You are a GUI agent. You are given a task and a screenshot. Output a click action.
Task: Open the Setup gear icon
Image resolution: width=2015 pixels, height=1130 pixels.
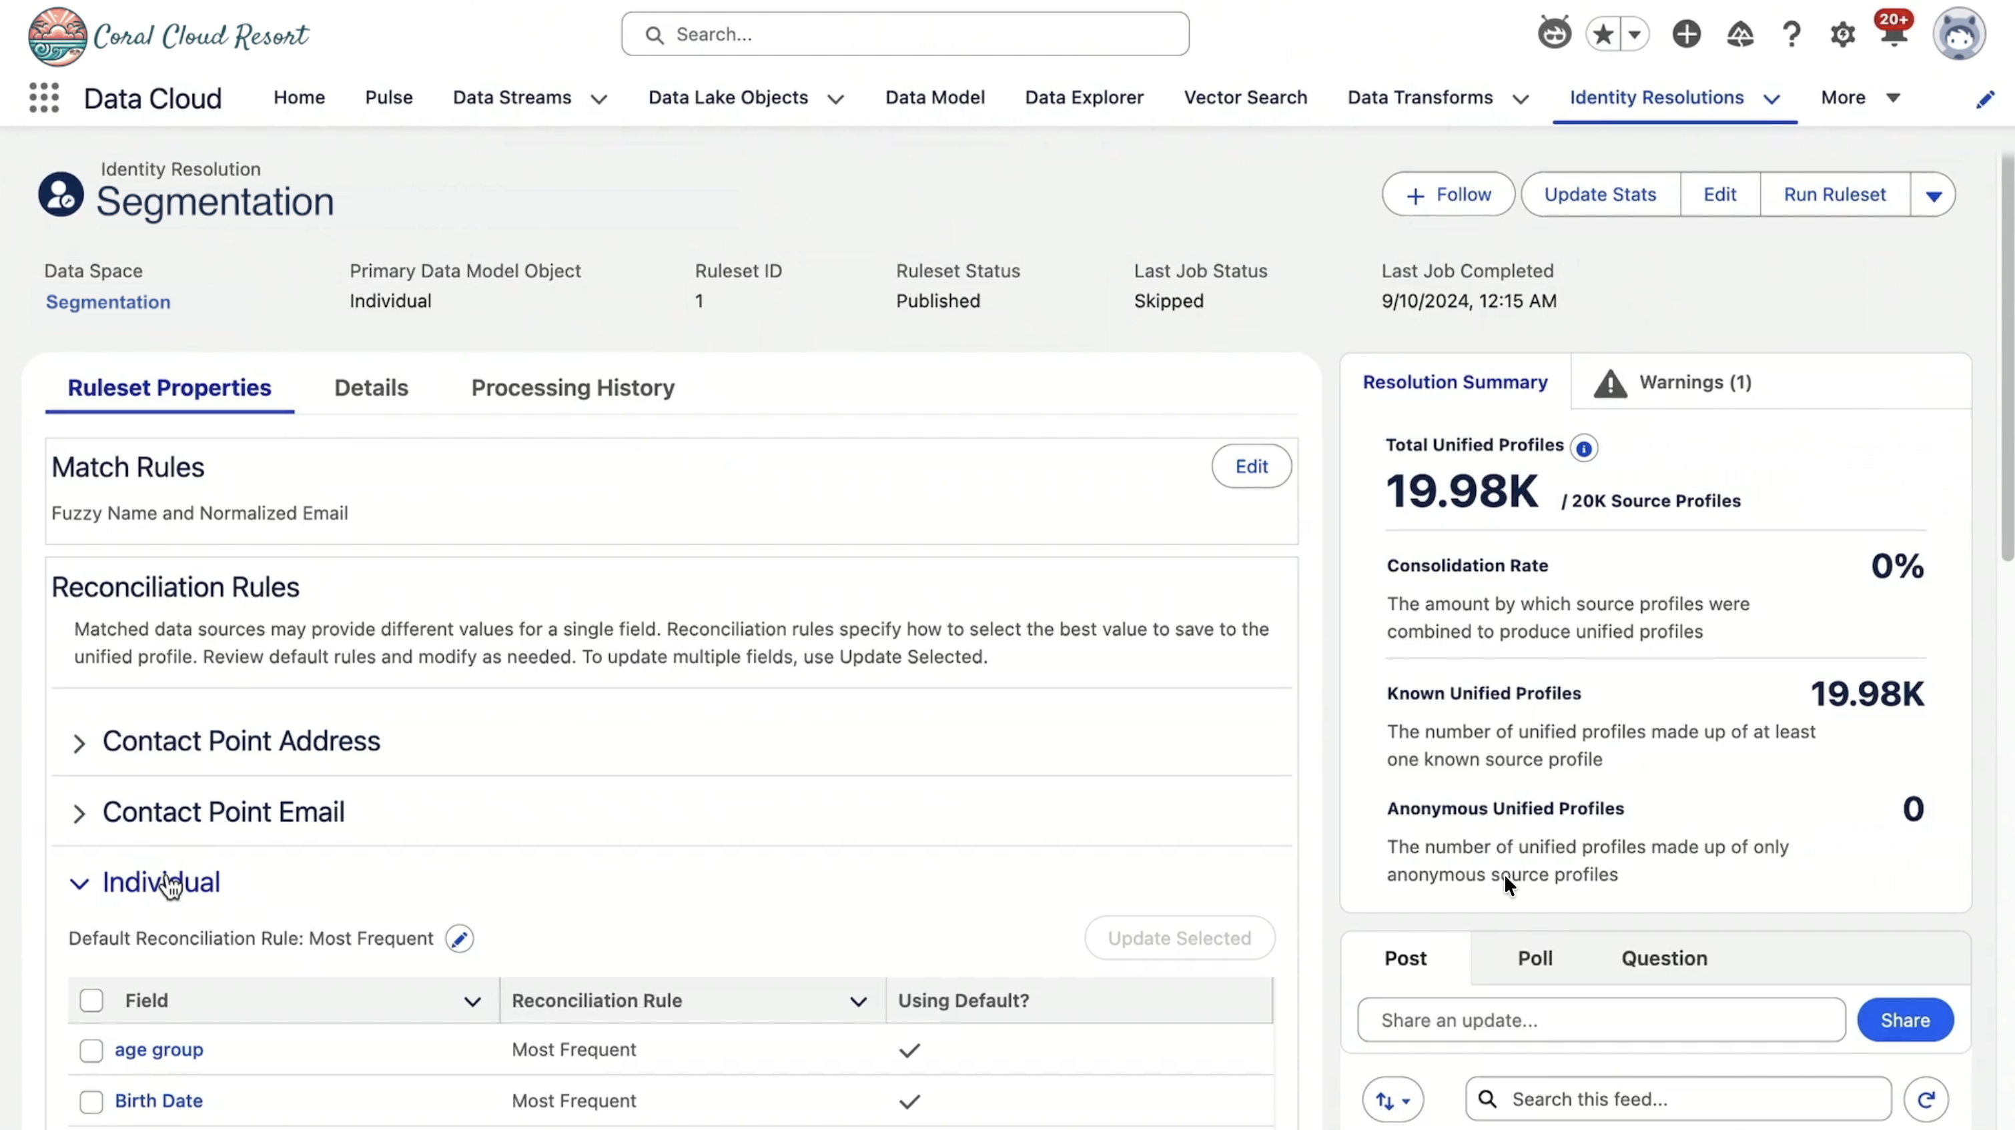[1843, 35]
